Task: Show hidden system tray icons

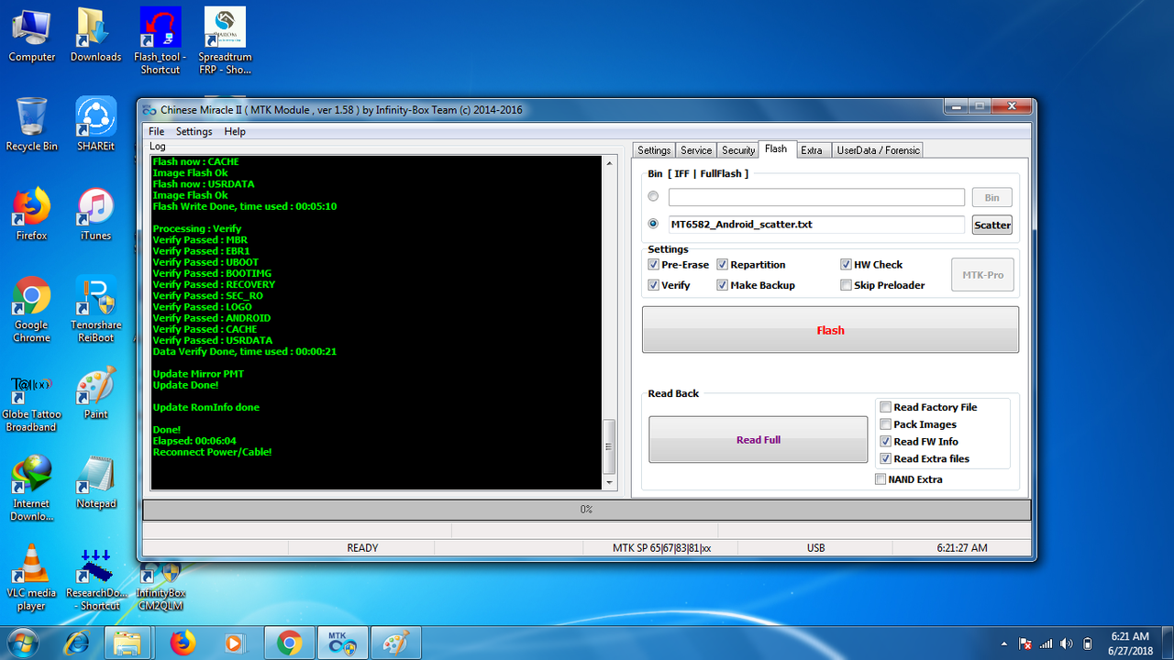Action: point(1006,643)
